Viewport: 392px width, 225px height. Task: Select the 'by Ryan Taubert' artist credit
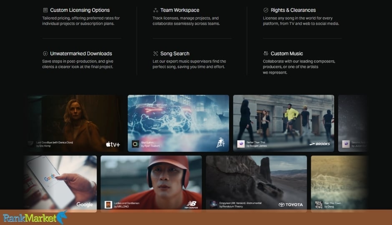[x=150, y=146]
